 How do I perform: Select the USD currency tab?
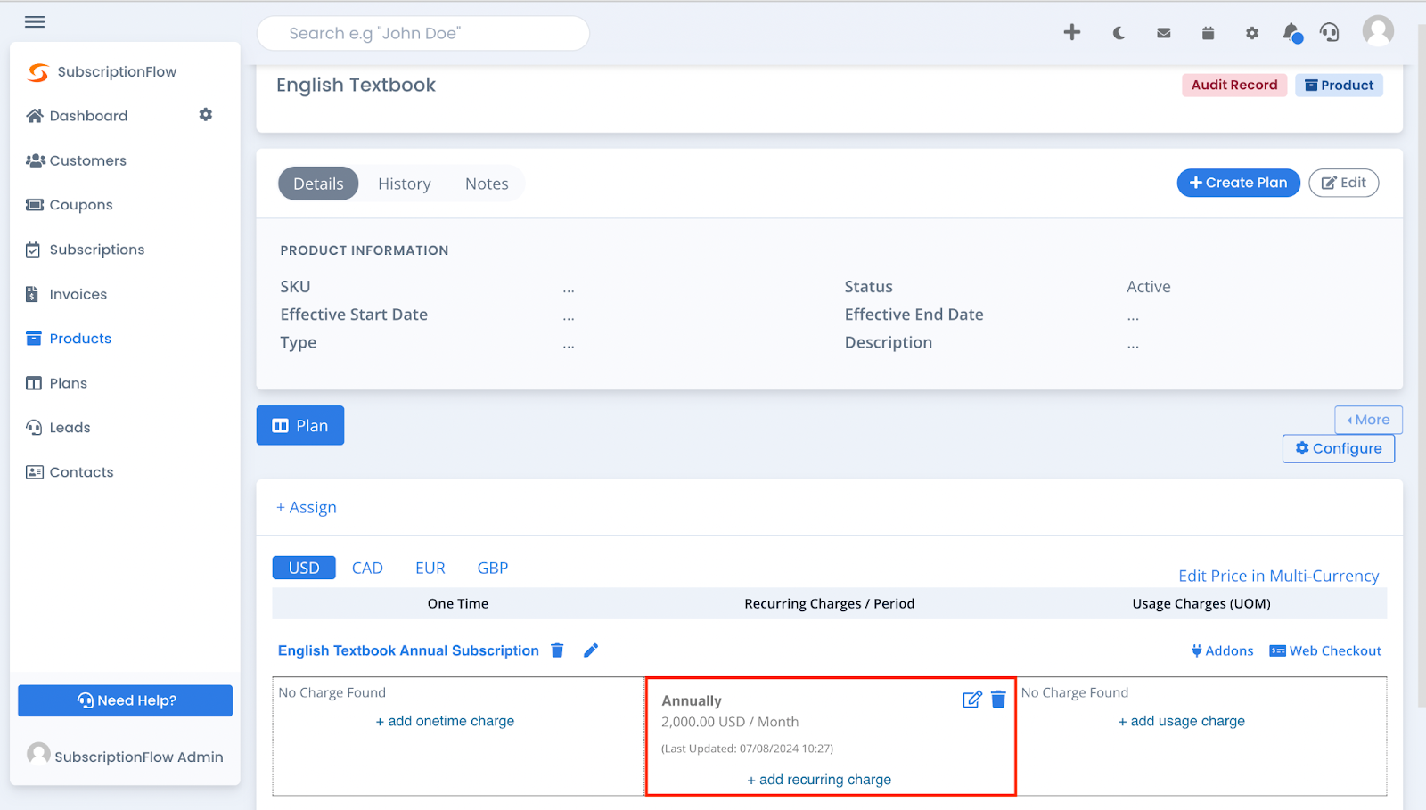coord(304,568)
